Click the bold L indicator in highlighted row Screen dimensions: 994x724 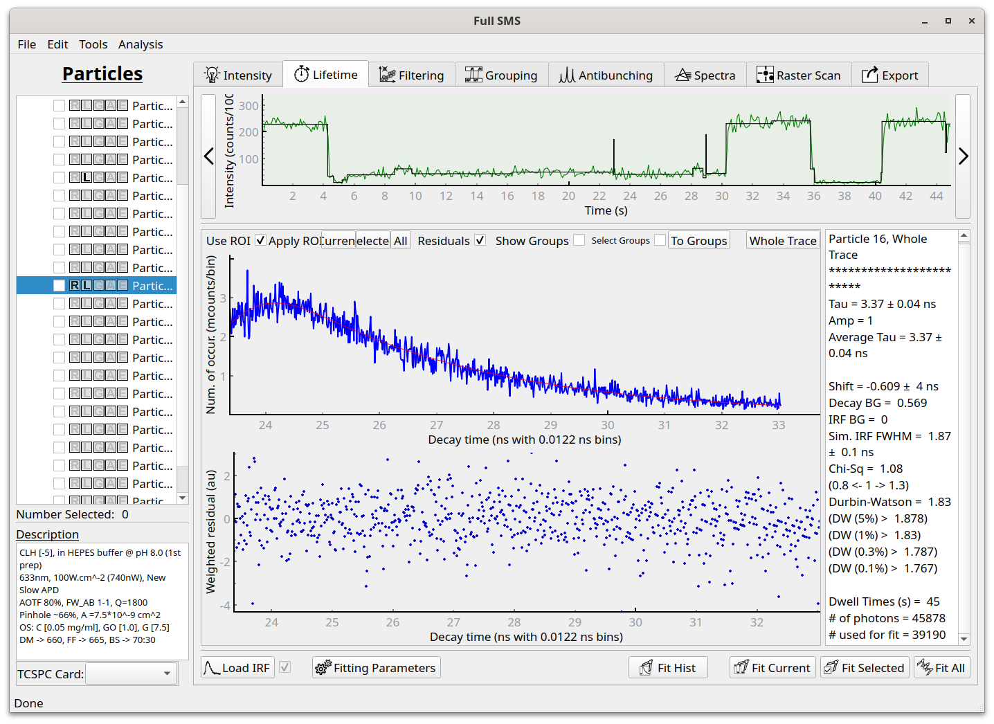coord(87,285)
